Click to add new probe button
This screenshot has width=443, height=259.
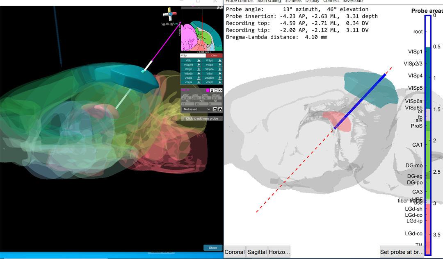(202, 118)
